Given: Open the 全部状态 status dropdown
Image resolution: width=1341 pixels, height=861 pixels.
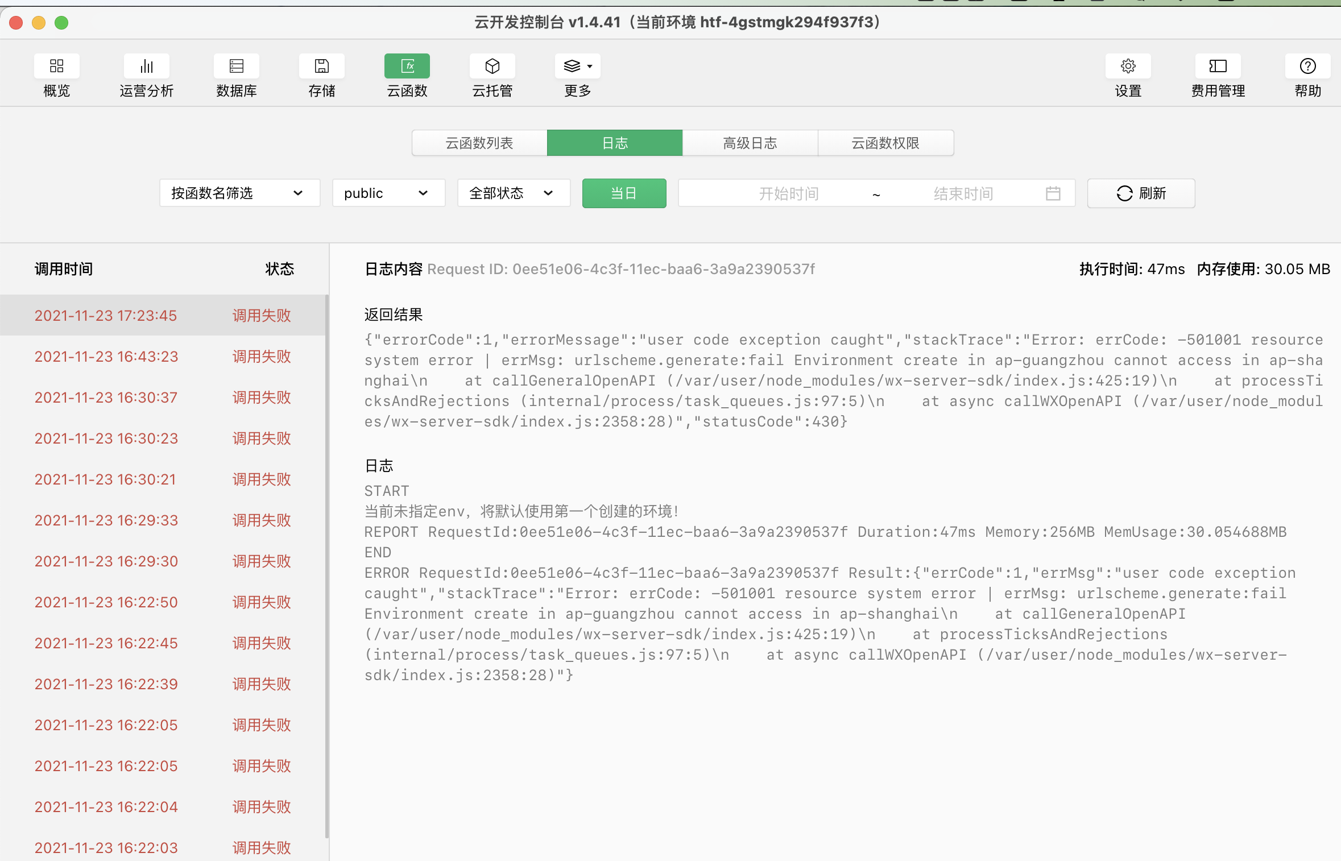Looking at the screenshot, I should coord(513,193).
